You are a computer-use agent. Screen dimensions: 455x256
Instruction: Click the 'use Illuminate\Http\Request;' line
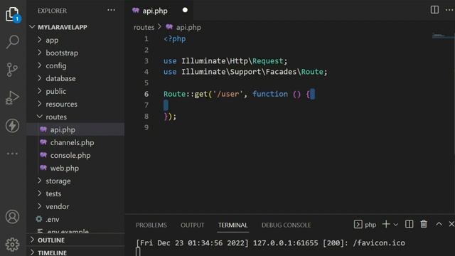click(x=225, y=61)
